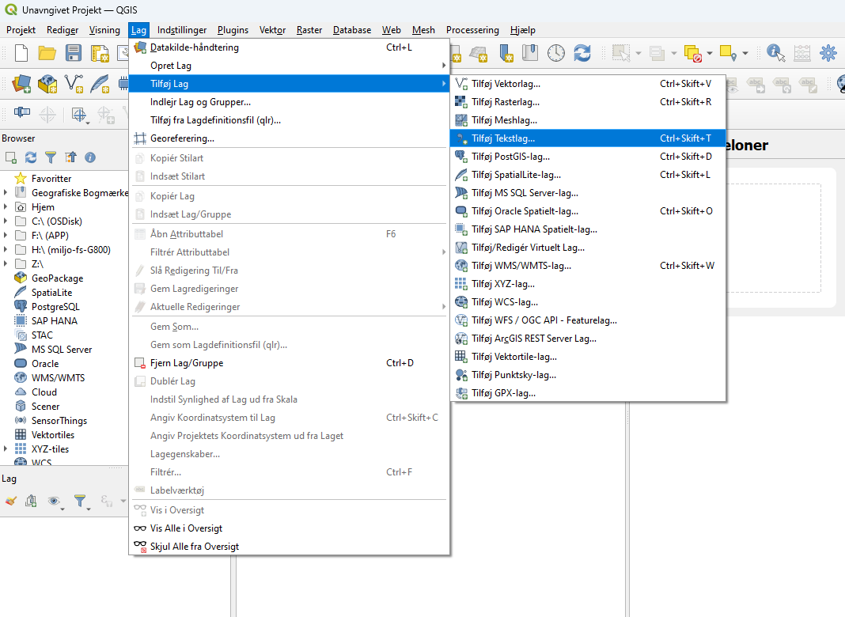Refresh the Browser panel tree

point(31,157)
